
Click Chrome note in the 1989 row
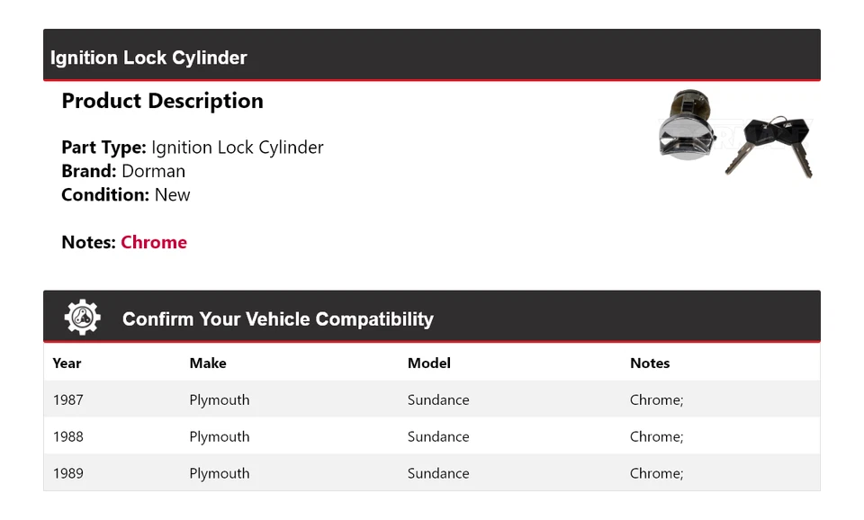[x=656, y=474]
